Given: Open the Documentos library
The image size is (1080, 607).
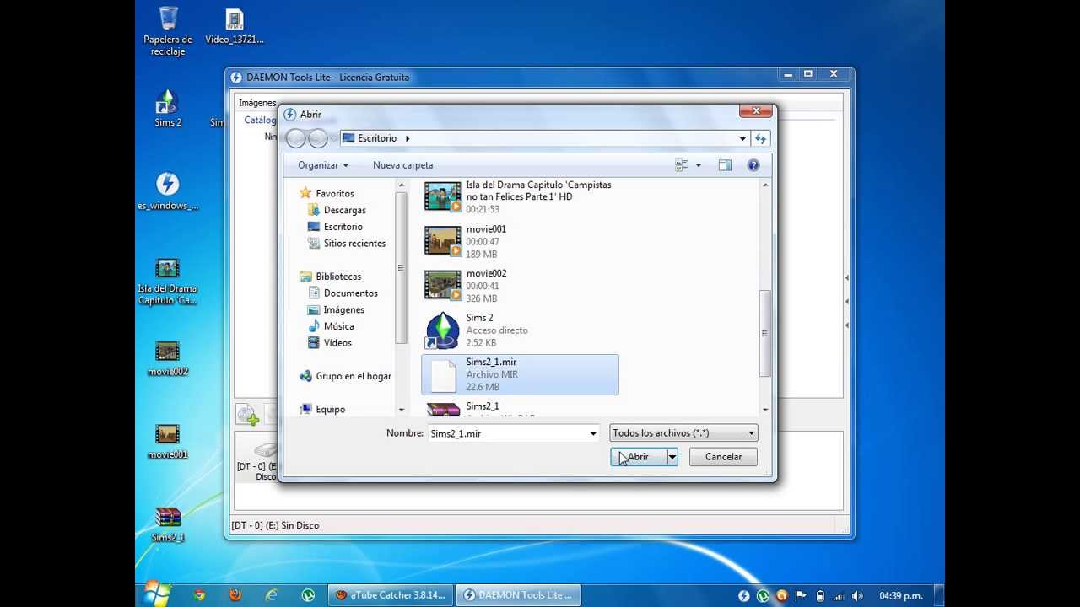Looking at the screenshot, I should (351, 293).
